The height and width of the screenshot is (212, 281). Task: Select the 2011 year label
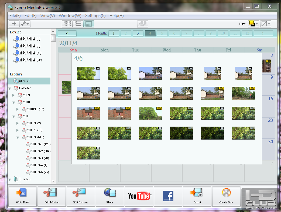tap(26, 116)
